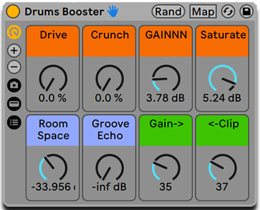Select the Groove Echo blue macro label
This screenshot has height=210, width=260.
[x=109, y=130]
